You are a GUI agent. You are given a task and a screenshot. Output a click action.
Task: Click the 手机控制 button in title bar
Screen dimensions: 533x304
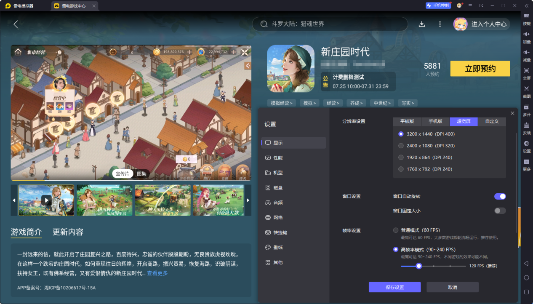pos(438,5)
